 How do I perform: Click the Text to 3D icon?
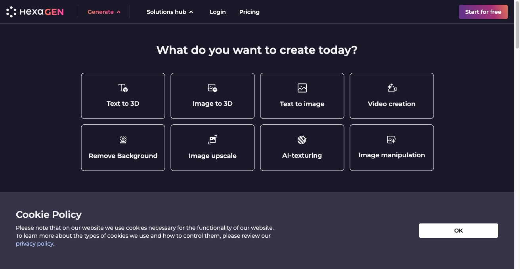(x=123, y=88)
